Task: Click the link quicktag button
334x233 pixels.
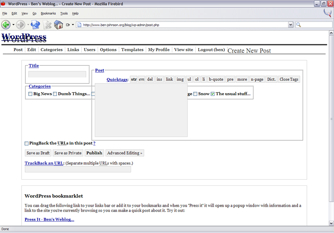Action: [x=170, y=79]
